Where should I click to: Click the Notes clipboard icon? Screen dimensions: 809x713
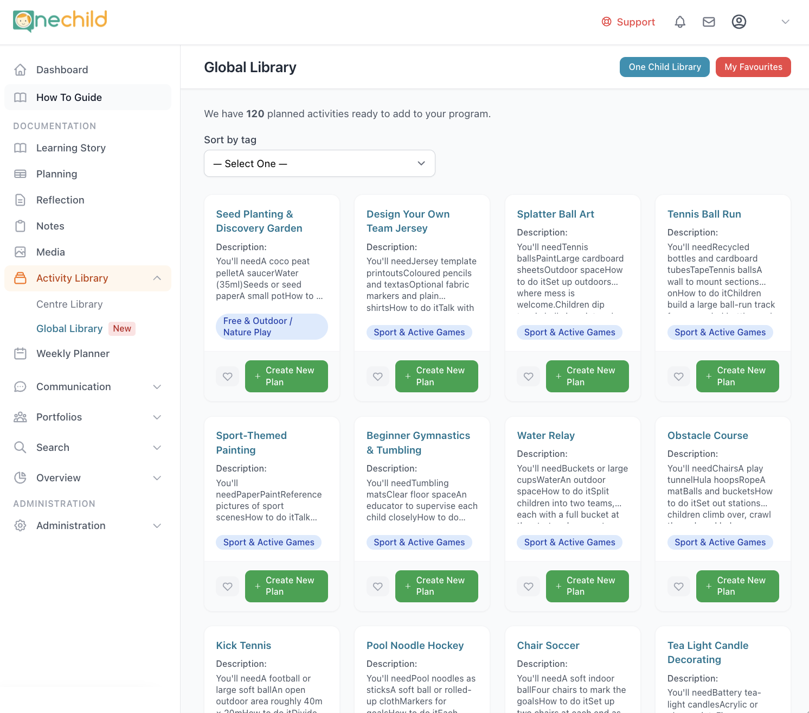tap(20, 226)
